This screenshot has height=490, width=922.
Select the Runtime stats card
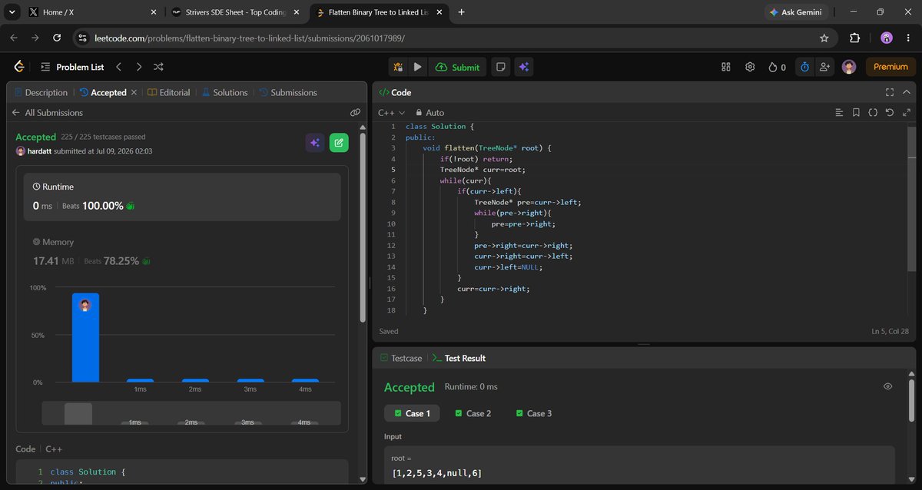point(182,197)
